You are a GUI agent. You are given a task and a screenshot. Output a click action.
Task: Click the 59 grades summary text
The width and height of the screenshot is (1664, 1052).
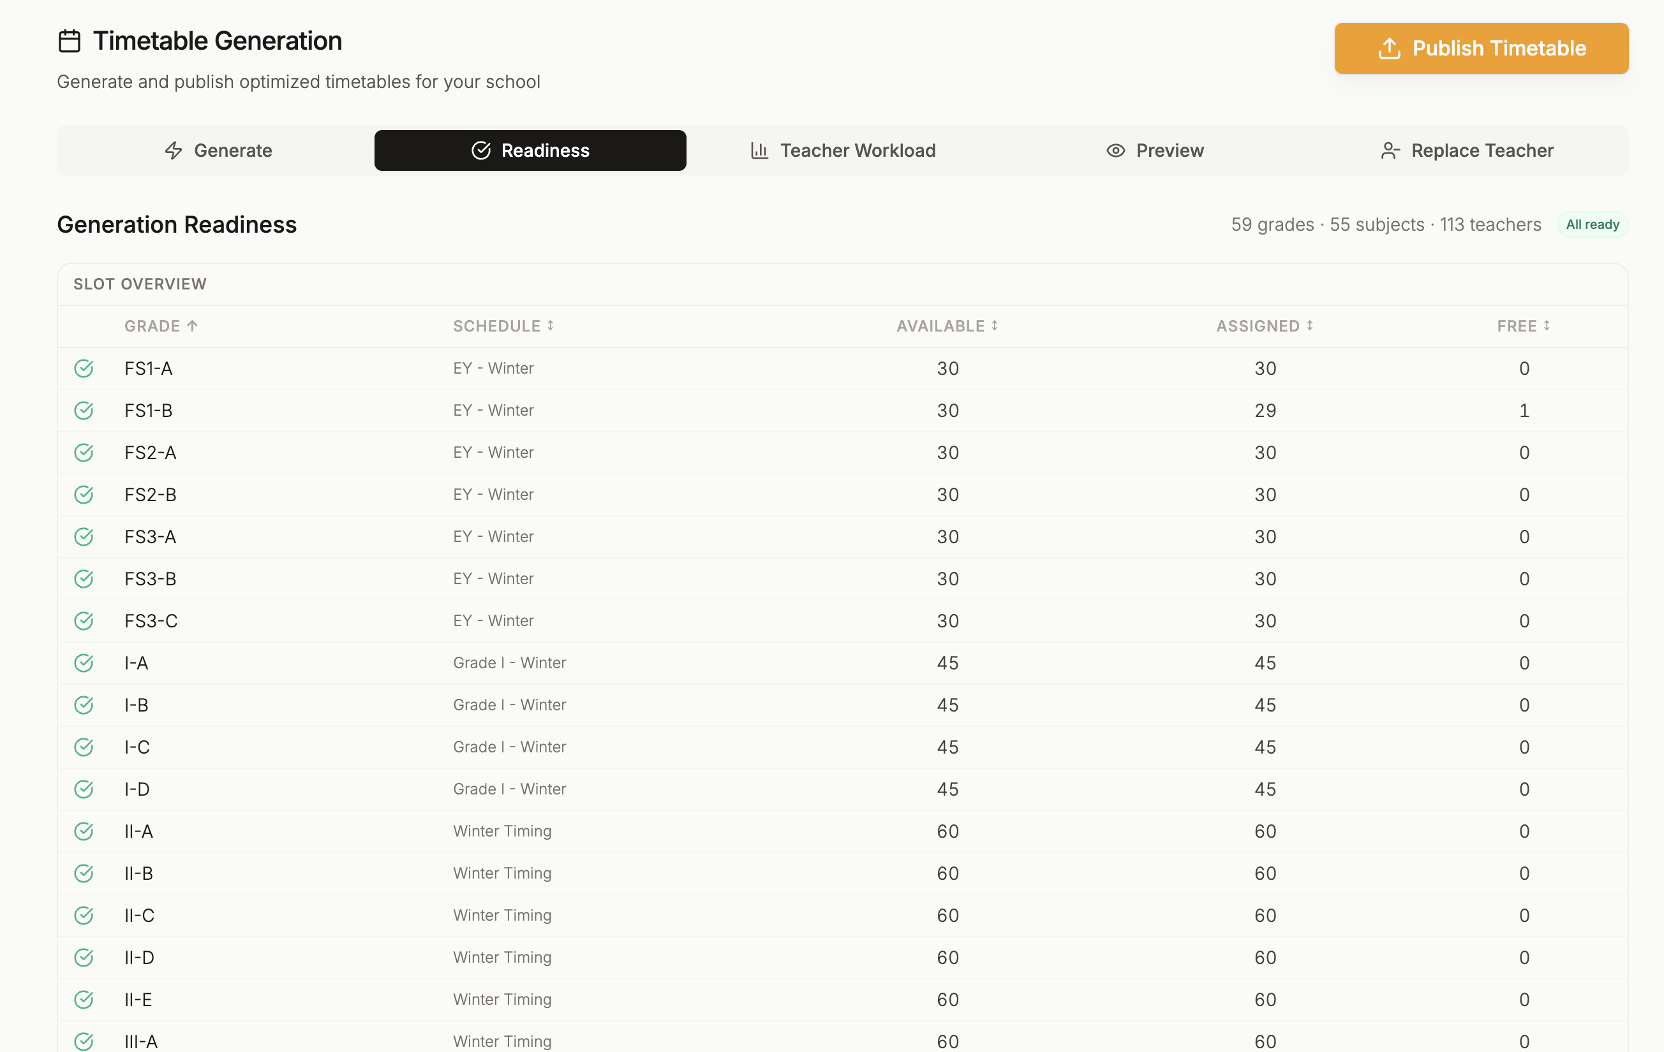1272,224
